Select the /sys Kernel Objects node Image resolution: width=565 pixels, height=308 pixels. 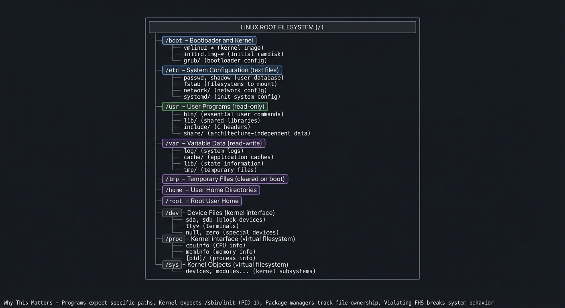coord(172,264)
